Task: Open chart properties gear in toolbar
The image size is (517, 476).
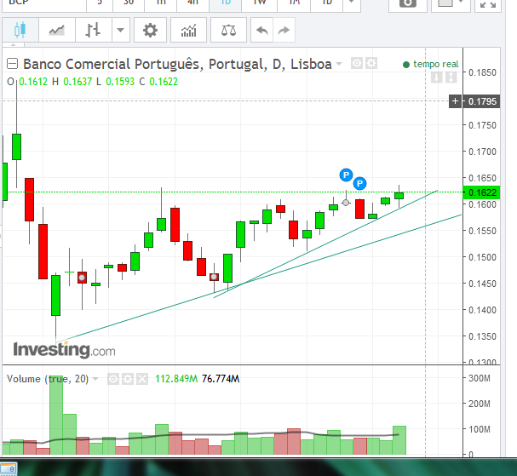Action: (x=151, y=30)
